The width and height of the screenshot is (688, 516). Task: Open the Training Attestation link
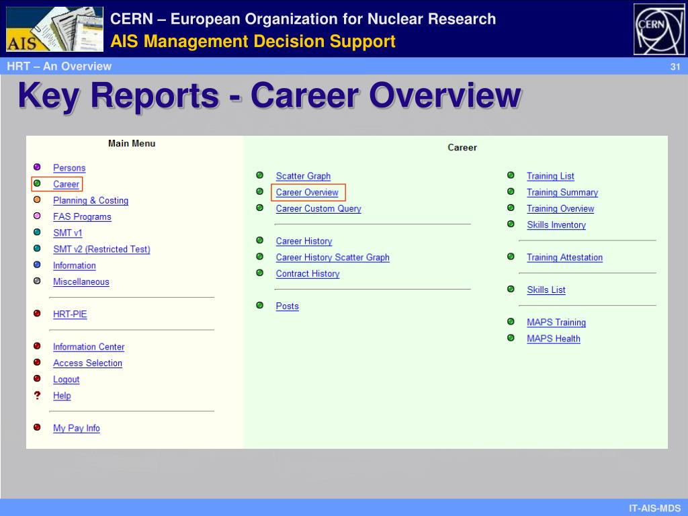coord(564,257)
